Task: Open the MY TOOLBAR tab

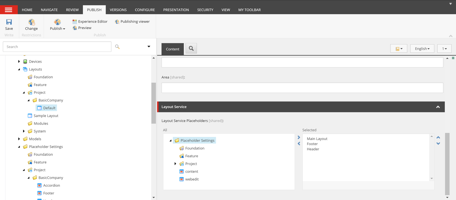Action: 249,10
